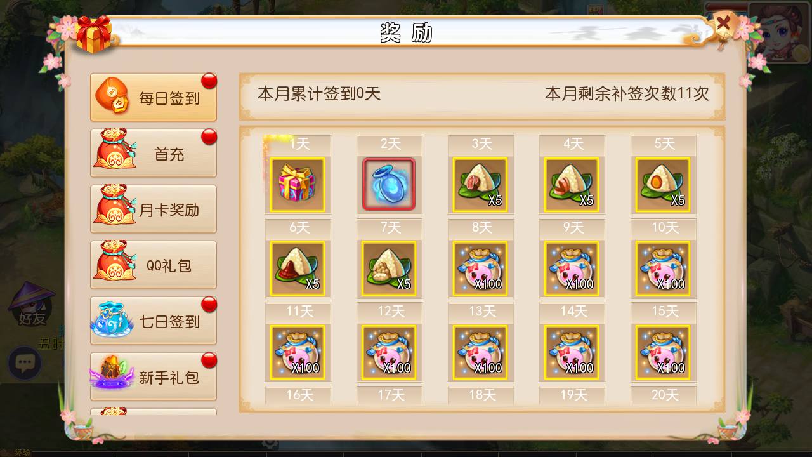Viewport: 812px width, 457px height.
Task: Open the 每日签到 daily sign-in tab
Action: pos(154,97)
